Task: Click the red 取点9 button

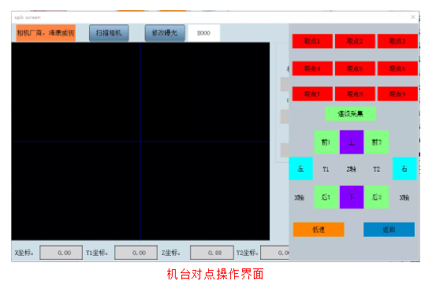Action: (x=397, y=94)
